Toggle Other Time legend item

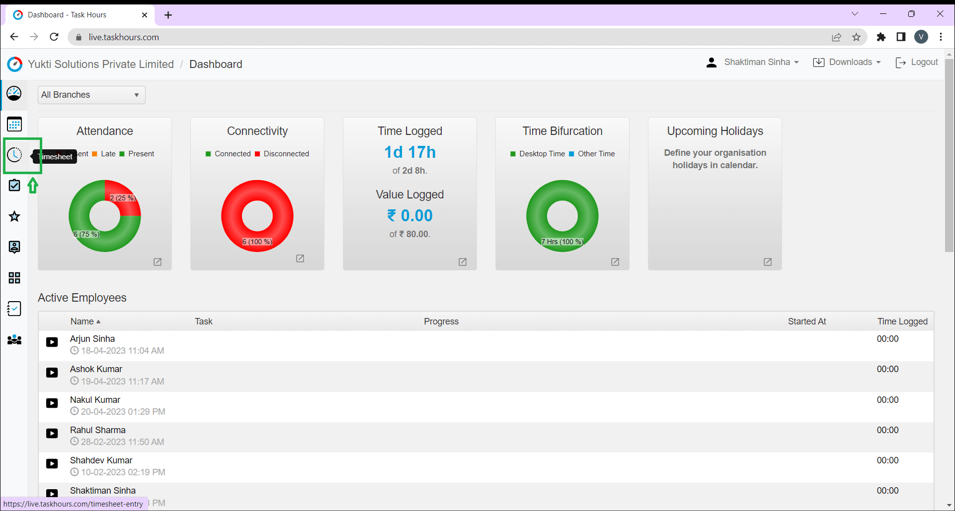click(592, 154)
